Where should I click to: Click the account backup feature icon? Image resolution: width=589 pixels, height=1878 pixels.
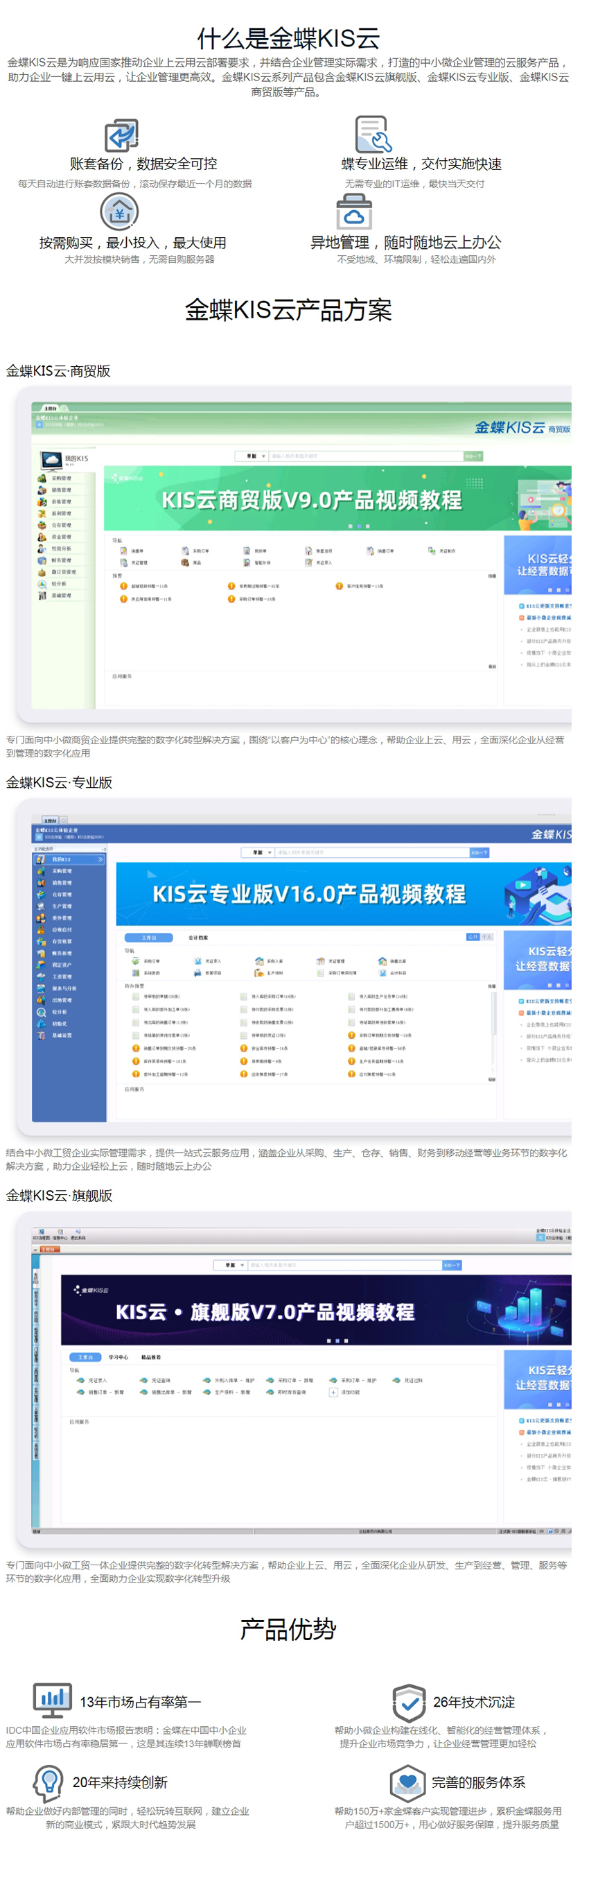click(121, 136)
